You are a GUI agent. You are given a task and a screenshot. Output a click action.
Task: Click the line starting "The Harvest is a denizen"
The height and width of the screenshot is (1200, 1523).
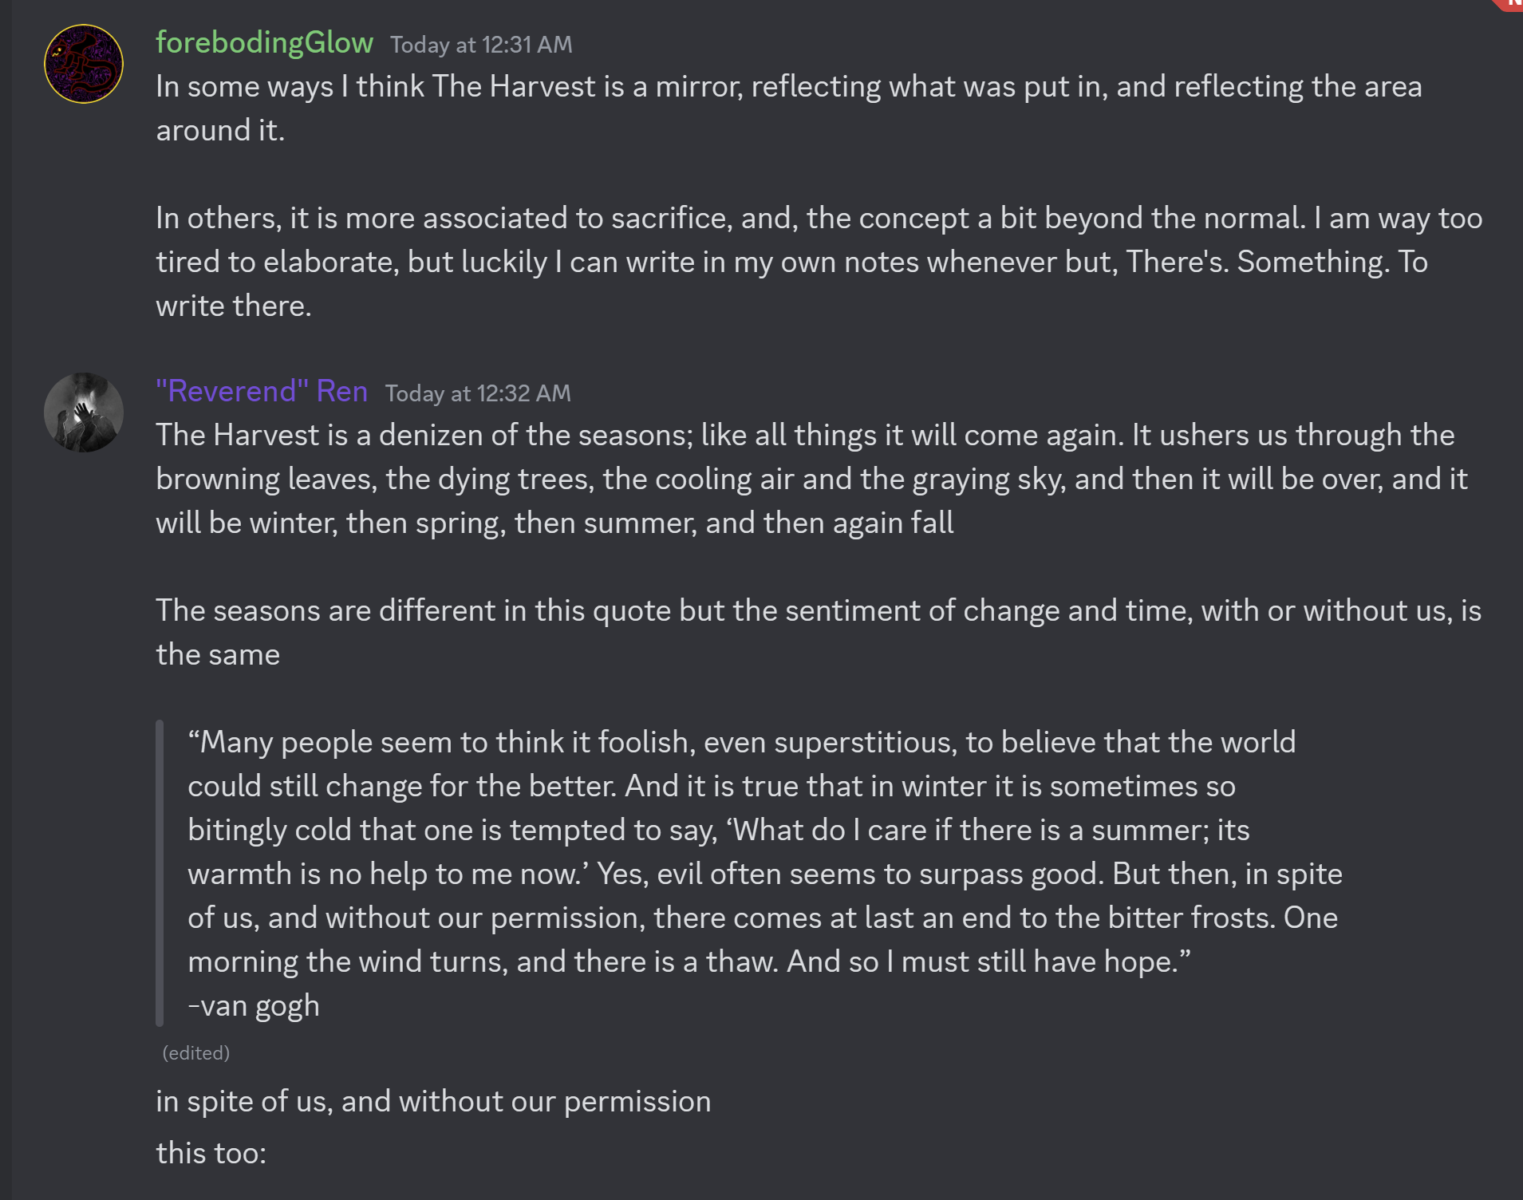(805, 435)
